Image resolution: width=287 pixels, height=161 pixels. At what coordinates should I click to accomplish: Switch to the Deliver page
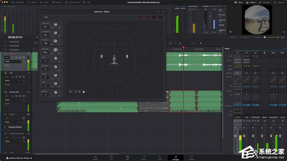click(191, 158)
